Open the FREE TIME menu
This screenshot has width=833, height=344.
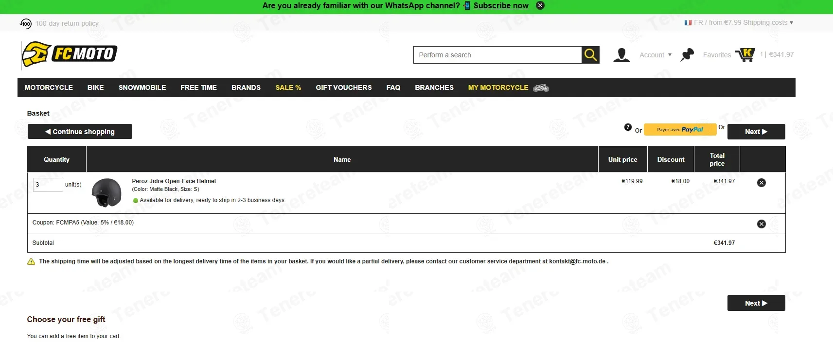[x=198, y=87]
